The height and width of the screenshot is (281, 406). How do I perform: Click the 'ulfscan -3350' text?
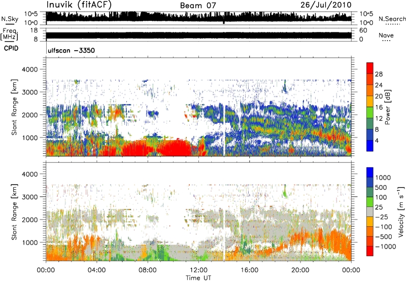click(71, 50)
